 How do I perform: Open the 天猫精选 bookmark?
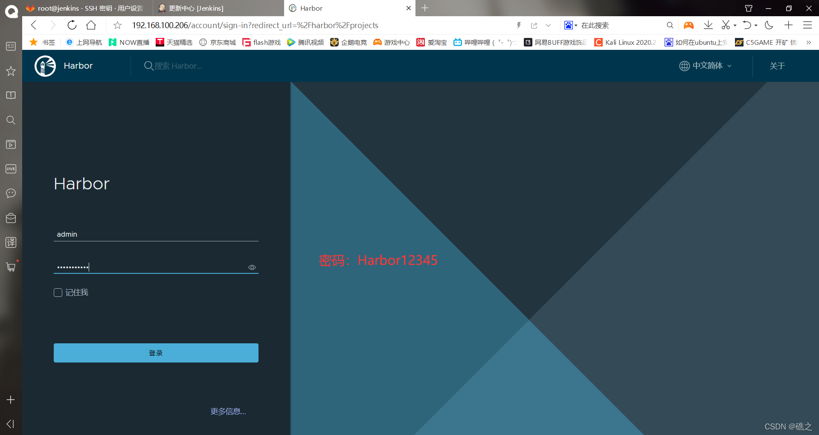pyautogui.click(x=174, y=42)
